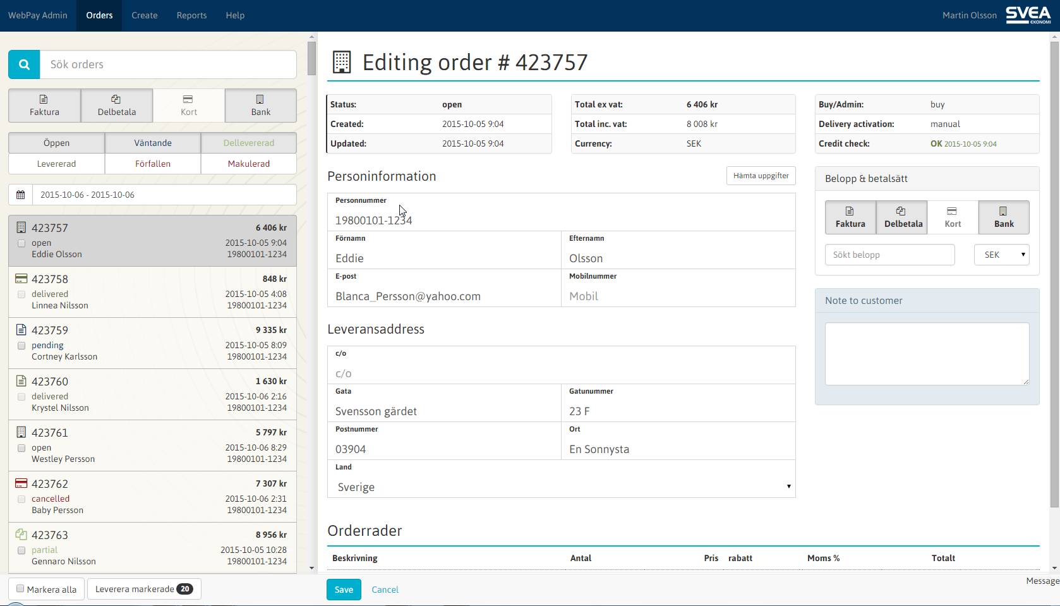
Task: Click the calculator icon beside Editing order 423757
Action: (341, 62)
